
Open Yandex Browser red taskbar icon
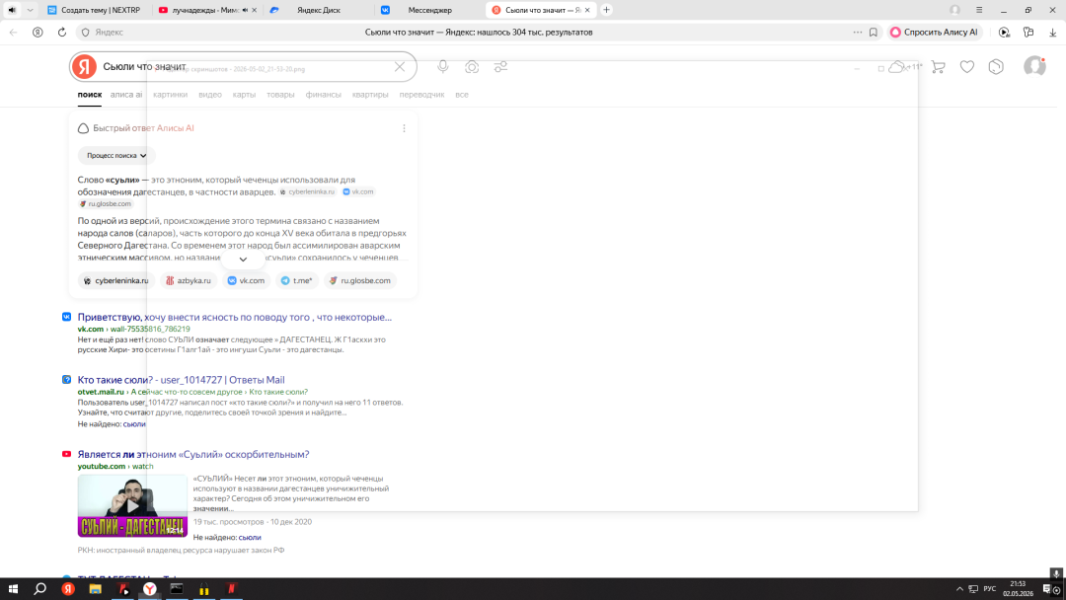point(68,588)
